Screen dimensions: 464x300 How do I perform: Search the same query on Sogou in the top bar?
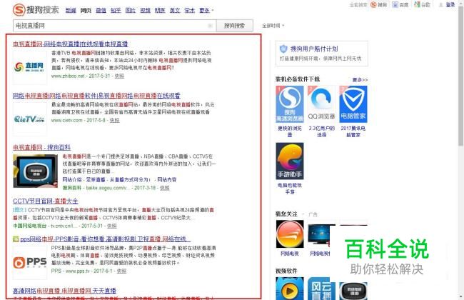tap(379, 5)
